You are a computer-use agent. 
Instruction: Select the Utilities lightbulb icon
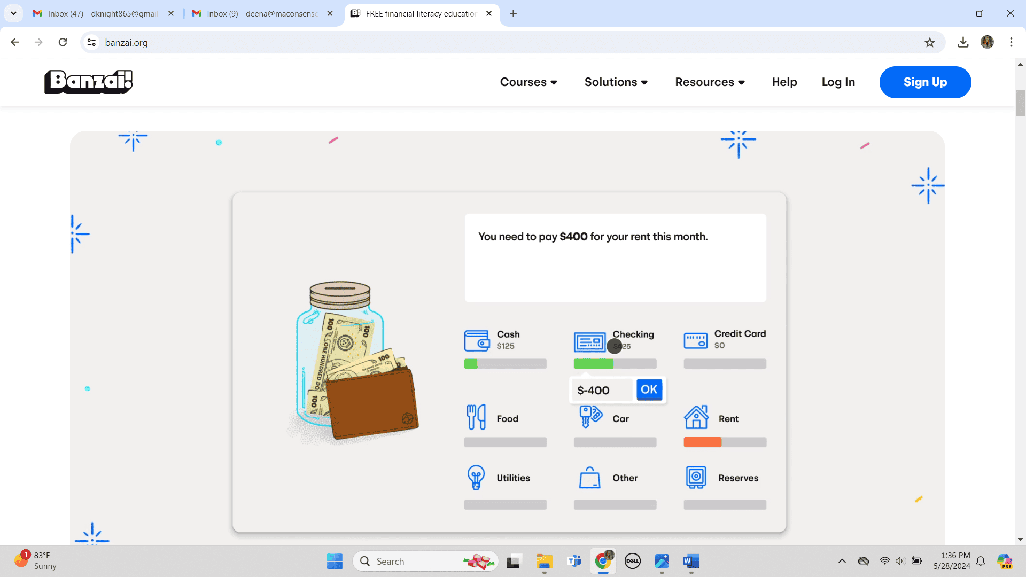click(x=476, y=477)
